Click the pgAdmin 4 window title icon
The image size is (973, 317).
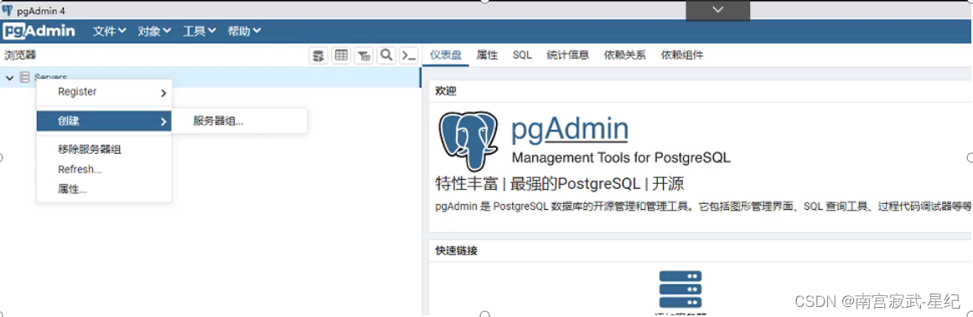pos(8,11)
